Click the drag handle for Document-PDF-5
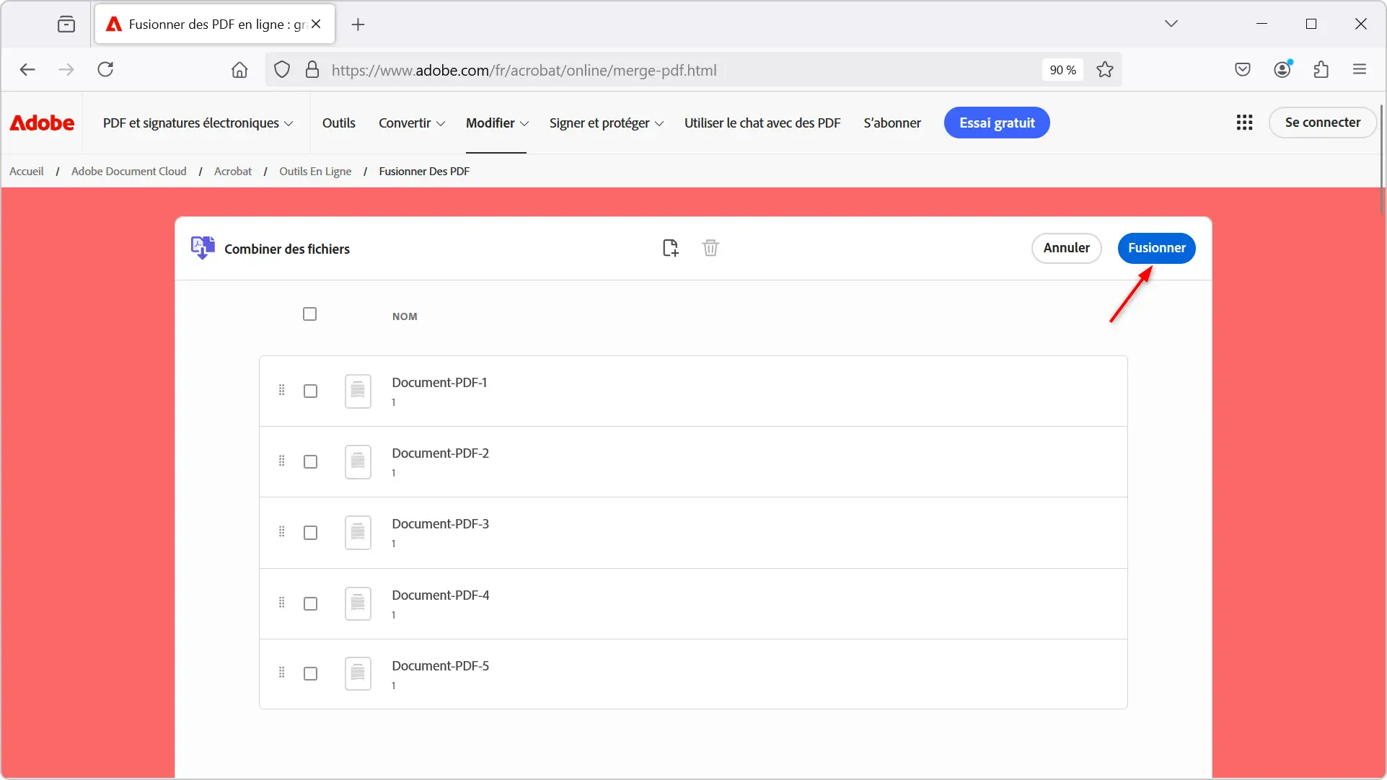 click(x=282, y=673)
